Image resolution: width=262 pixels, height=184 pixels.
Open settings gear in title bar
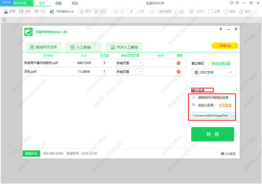pos(237,3)
